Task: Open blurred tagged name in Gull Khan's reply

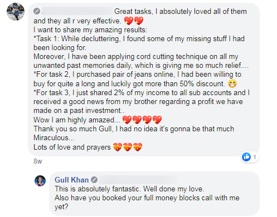Action: point(137,180)
